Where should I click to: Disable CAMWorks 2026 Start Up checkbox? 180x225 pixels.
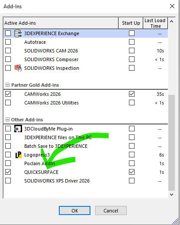pos(132,94)
